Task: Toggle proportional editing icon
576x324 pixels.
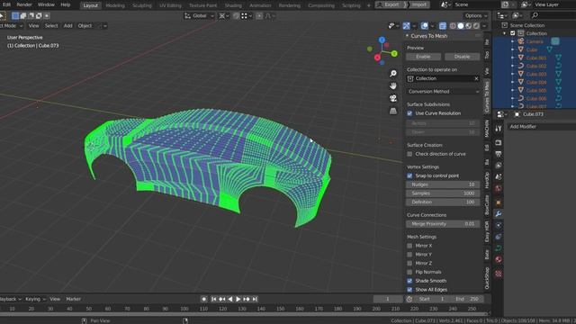Action: tap(259, 16)
